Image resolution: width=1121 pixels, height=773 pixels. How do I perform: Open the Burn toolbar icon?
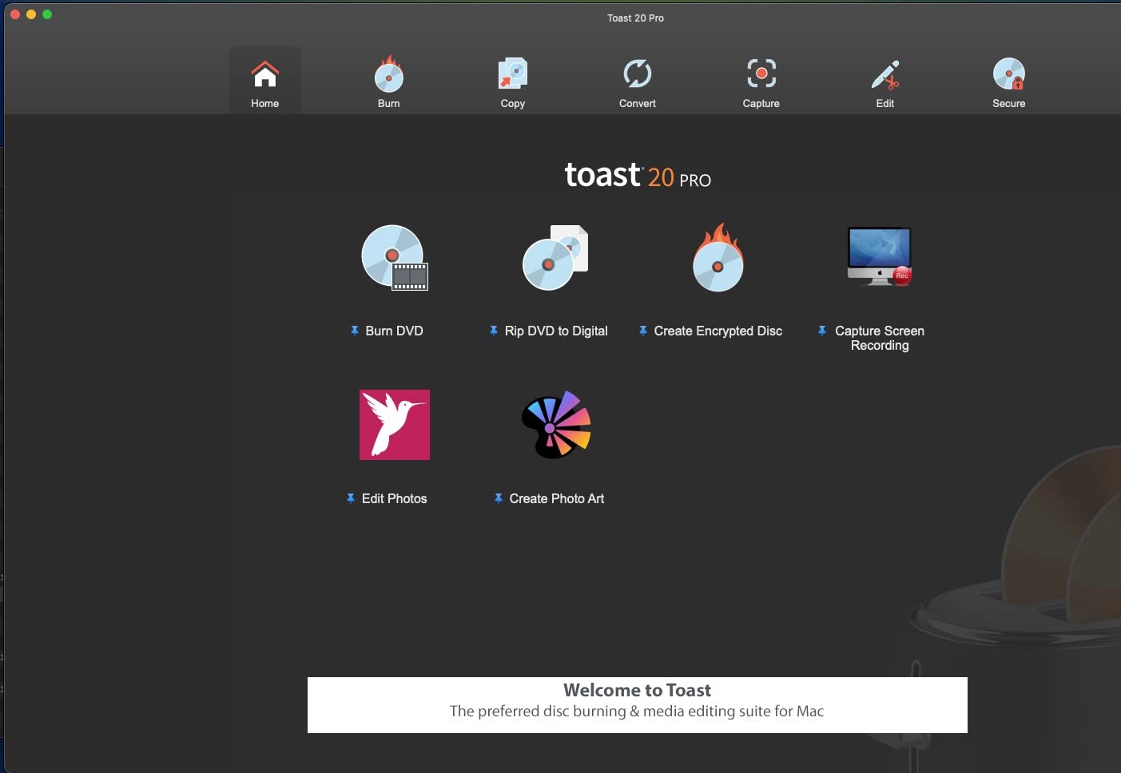(x=389, y=74)
